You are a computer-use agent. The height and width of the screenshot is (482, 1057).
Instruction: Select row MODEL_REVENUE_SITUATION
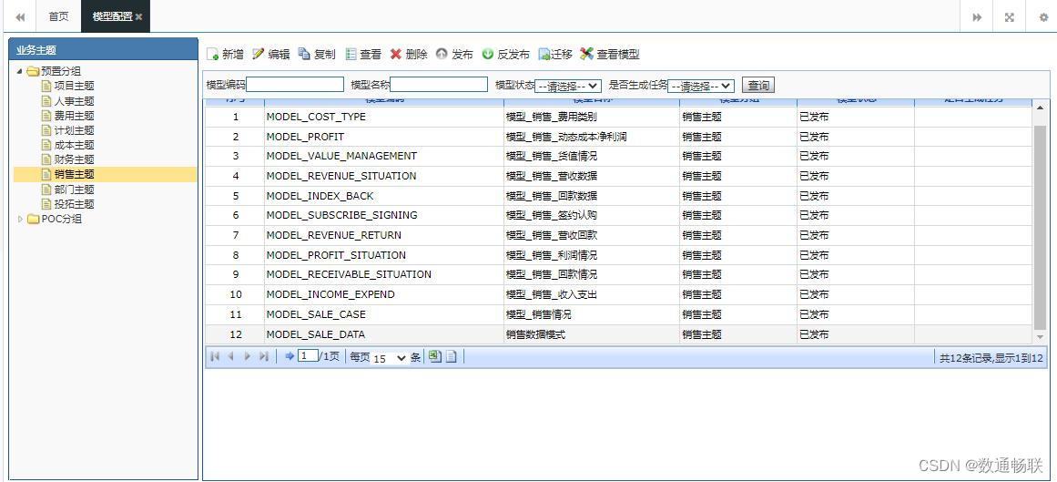point(618,176)
